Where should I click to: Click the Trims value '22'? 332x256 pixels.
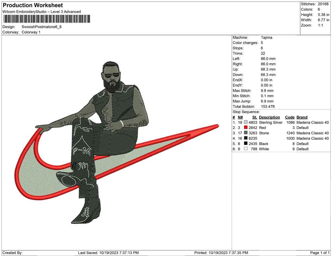(x=263, y=53)
